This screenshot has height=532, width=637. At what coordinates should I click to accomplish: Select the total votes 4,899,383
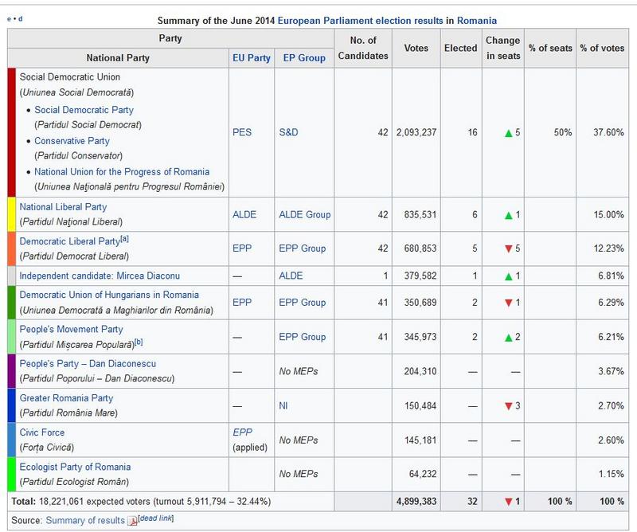[x=416, y=502]
